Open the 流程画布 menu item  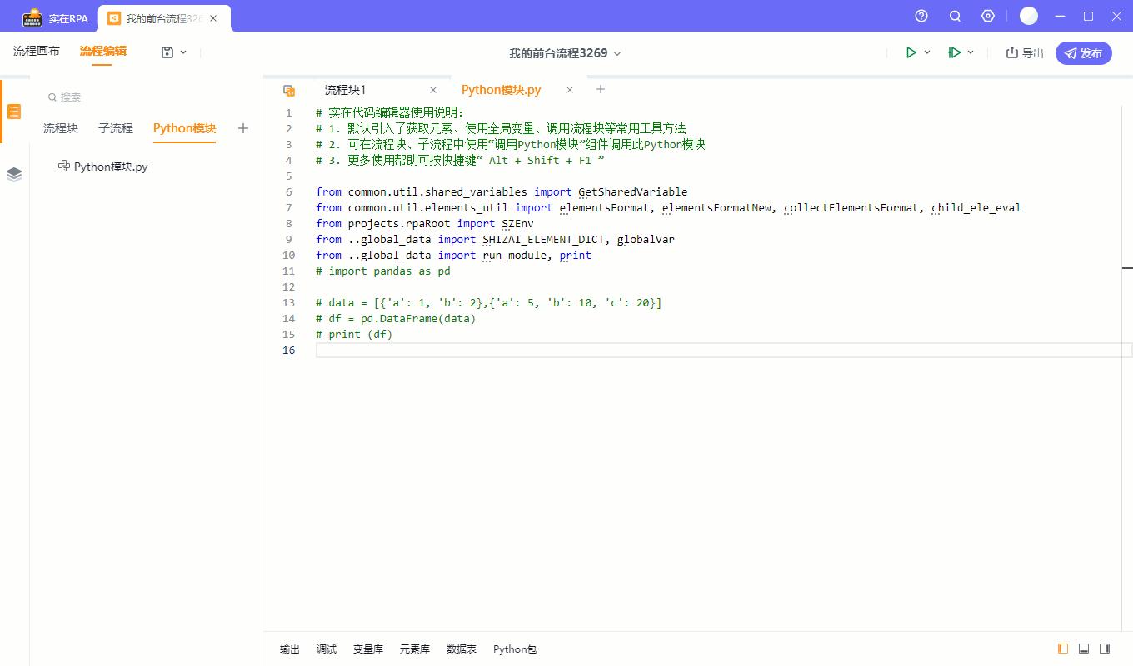[x=37, y=50]
